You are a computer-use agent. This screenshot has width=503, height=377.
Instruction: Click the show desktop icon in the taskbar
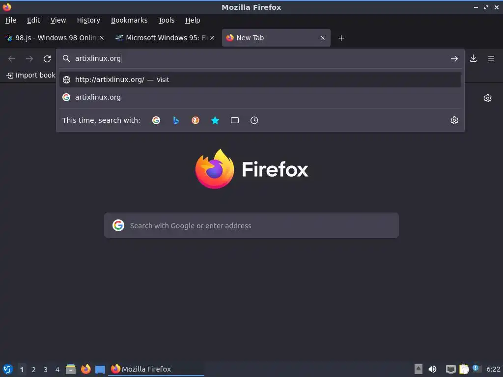click(100, 370)
